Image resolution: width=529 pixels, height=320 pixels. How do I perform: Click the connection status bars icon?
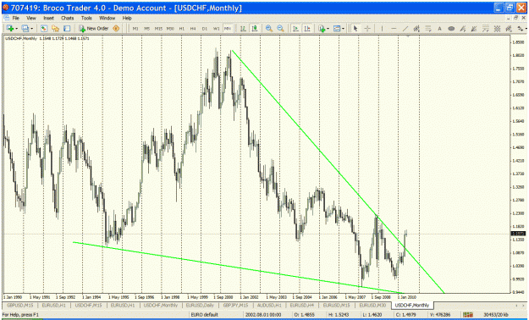[468, 315]
